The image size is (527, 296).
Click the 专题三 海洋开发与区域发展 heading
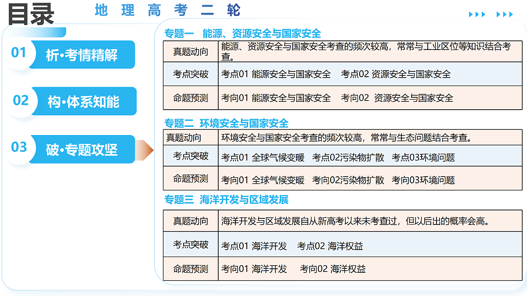(227, 200)
